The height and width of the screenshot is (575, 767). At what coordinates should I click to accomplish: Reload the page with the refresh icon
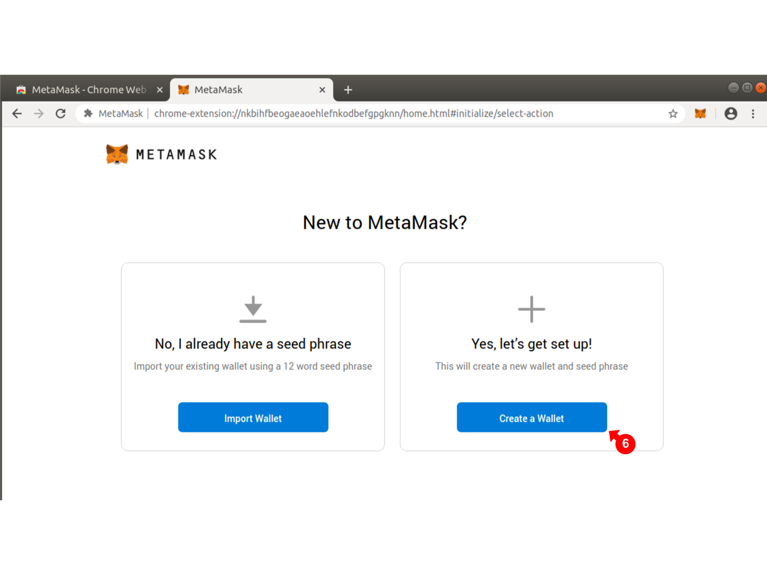coord(61,113)
